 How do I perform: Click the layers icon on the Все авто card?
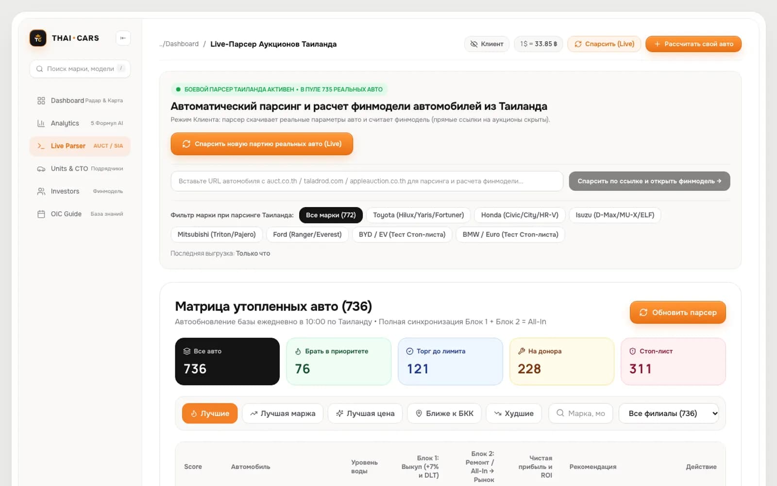click(187, 351)
